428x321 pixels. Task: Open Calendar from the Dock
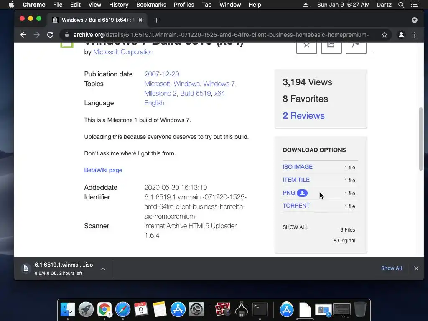[141, 310]
